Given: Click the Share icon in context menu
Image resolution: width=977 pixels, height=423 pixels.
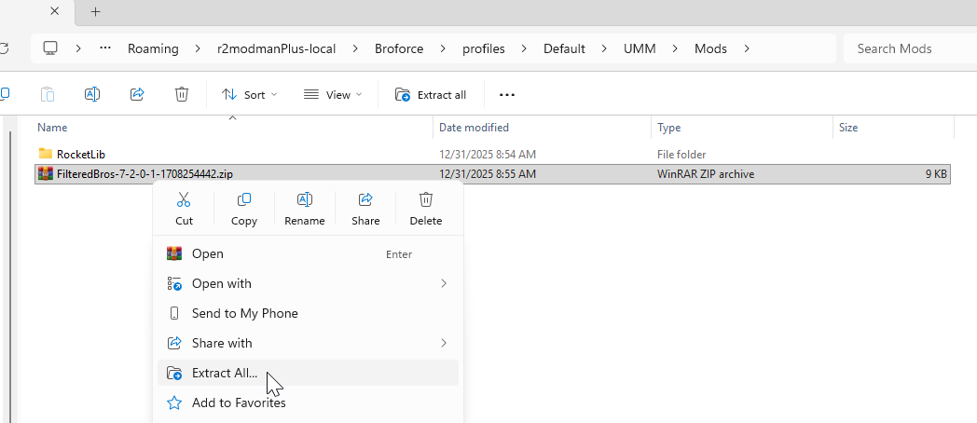Looking at the screenshot, I should [365, 208].
